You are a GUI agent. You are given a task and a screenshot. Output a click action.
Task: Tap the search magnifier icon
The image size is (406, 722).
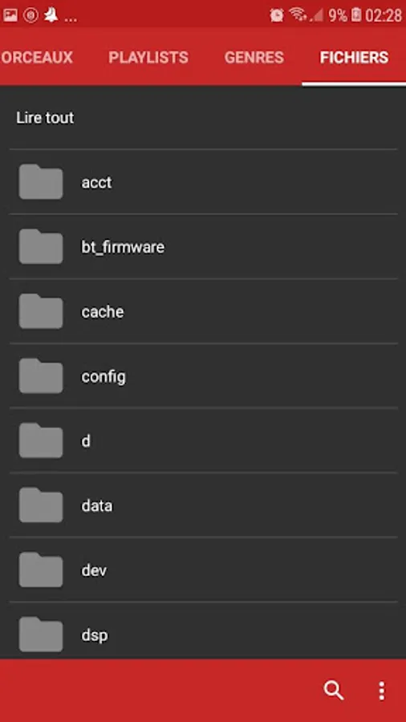click(x=334, y=690)
